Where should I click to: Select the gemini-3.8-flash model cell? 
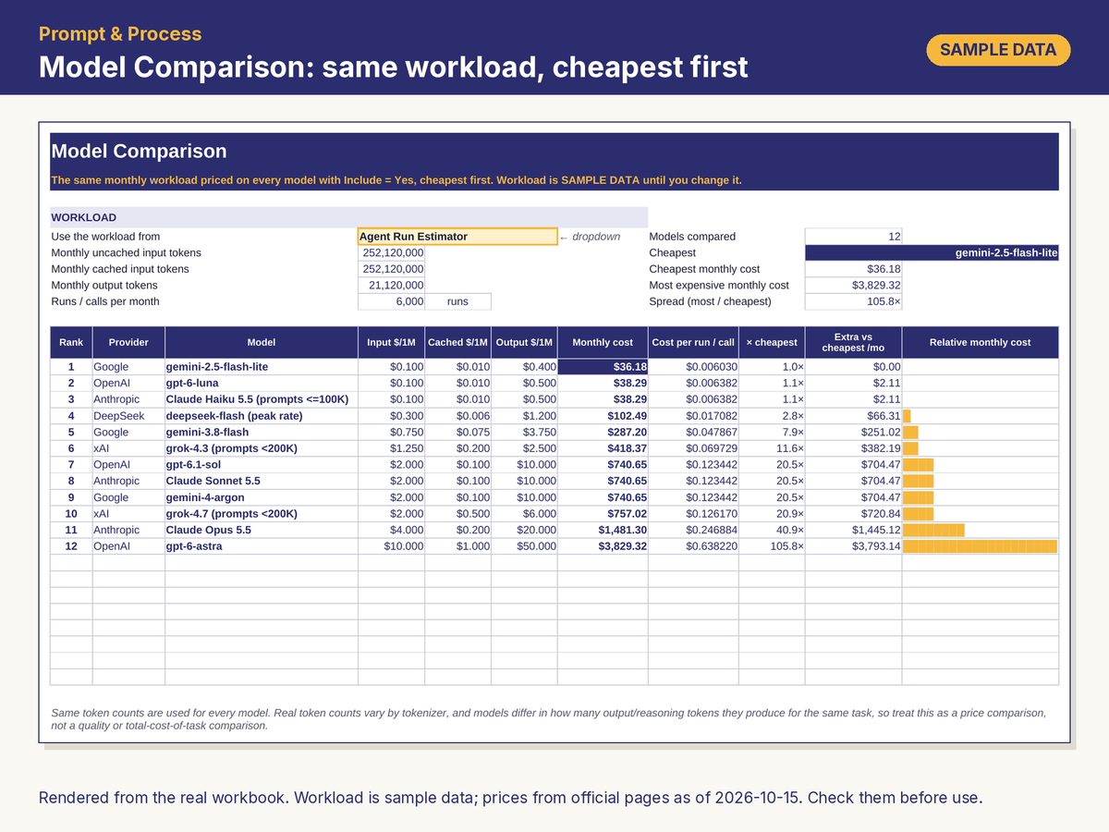coord(262,432)
